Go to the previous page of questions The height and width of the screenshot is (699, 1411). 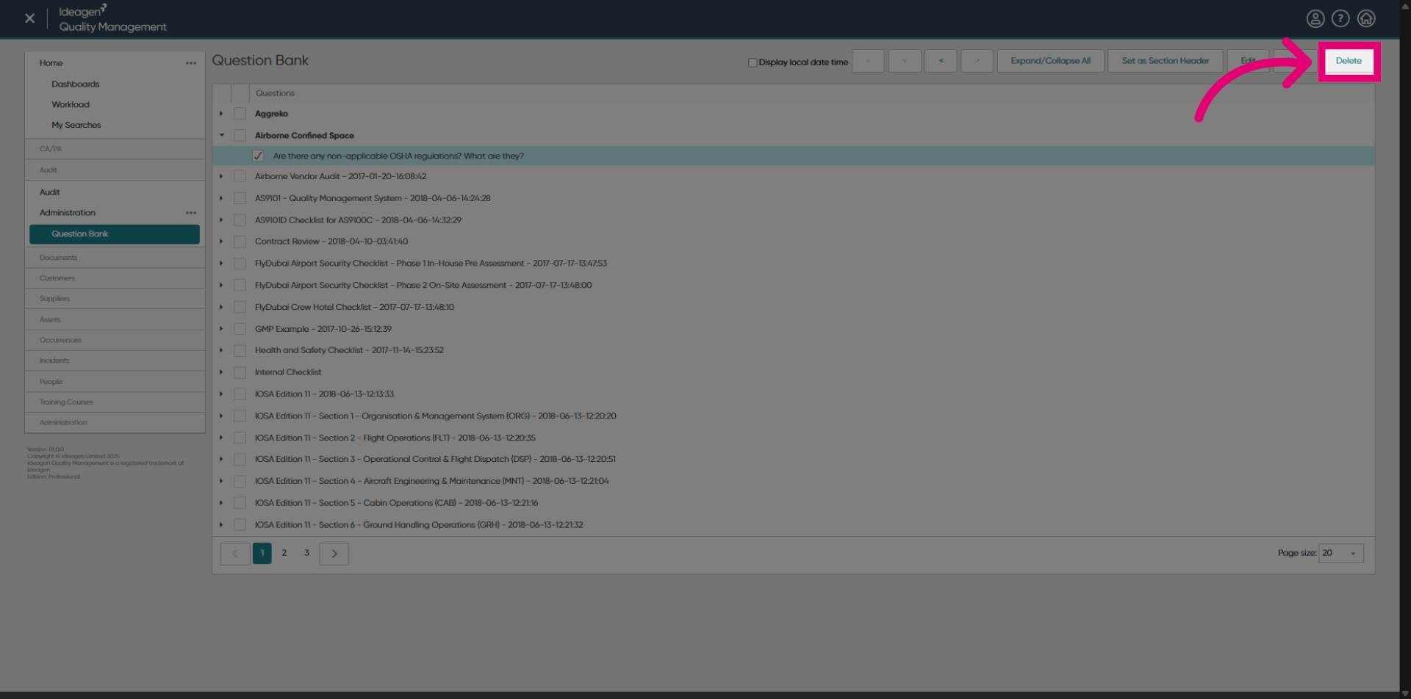(x=235, y=554)
